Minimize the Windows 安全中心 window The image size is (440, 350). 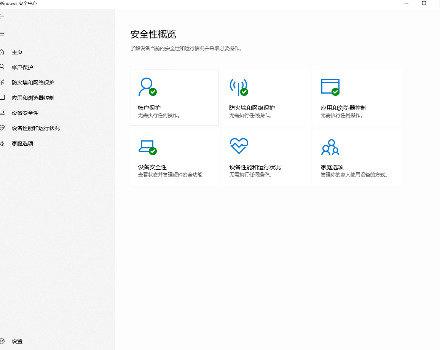(x=407, y=3)
